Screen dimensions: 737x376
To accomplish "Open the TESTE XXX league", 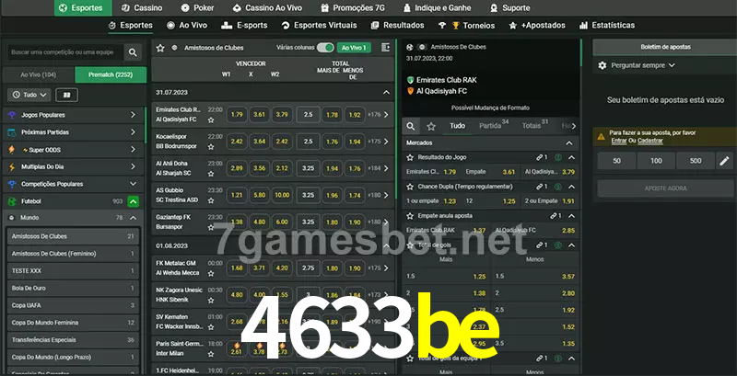I will pos(73,271).
